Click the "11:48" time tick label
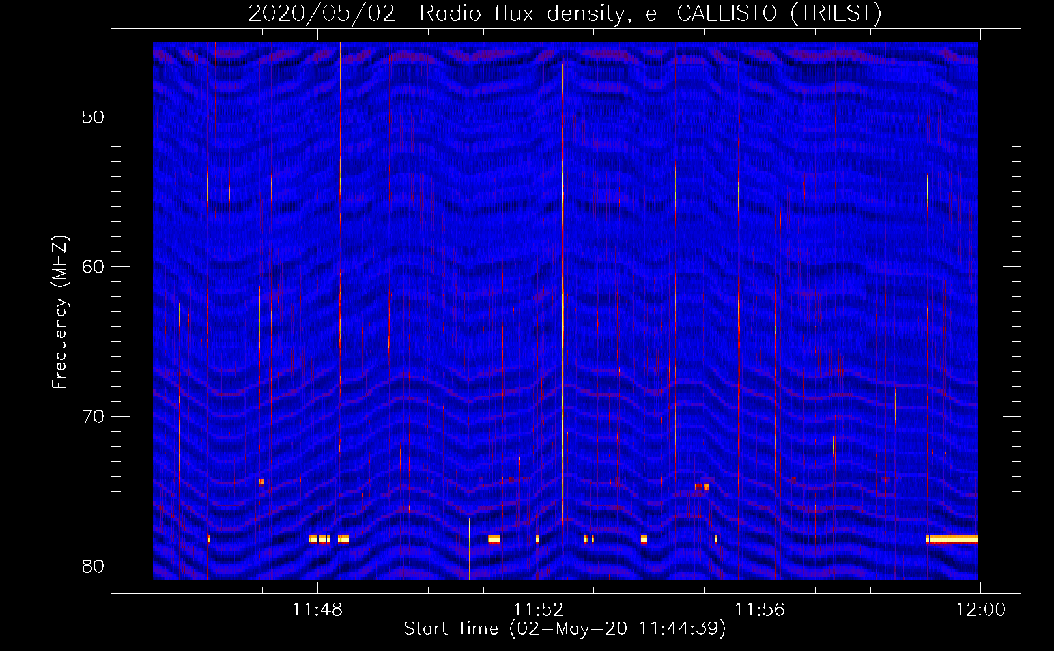The height and width of the screenshot is (651, 1054). [x=317, y=610]
